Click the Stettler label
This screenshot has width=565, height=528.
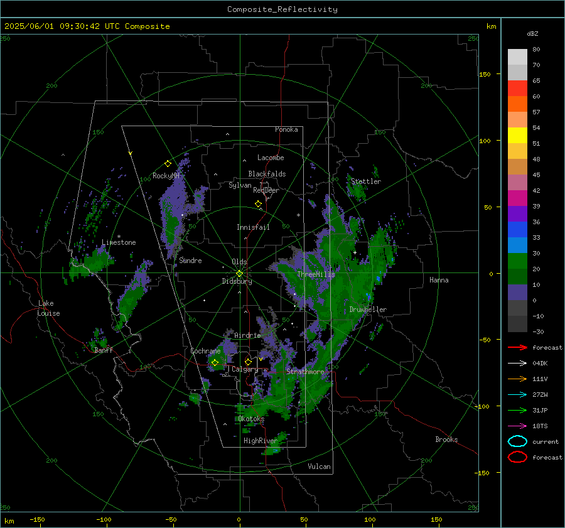(x=366, y=181)
